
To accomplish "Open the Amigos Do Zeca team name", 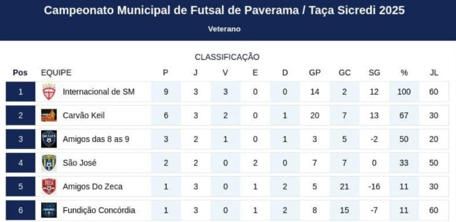I will [x=93, y=187].
